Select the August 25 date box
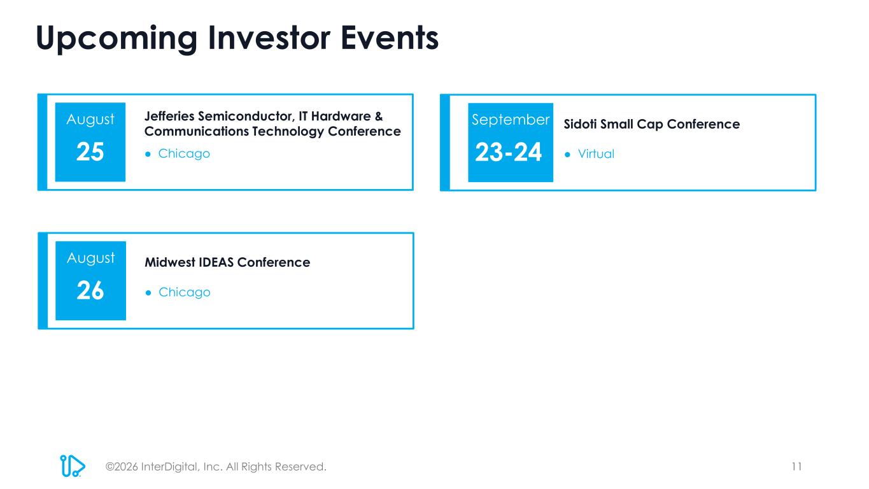The image size is (869, 489). 90,142
